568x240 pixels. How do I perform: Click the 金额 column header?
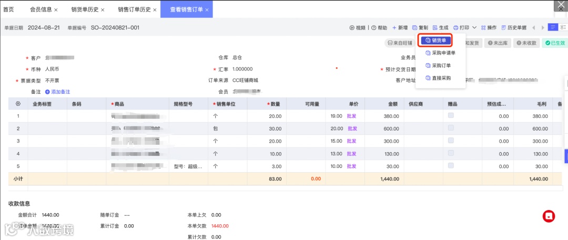coord(384,104)
